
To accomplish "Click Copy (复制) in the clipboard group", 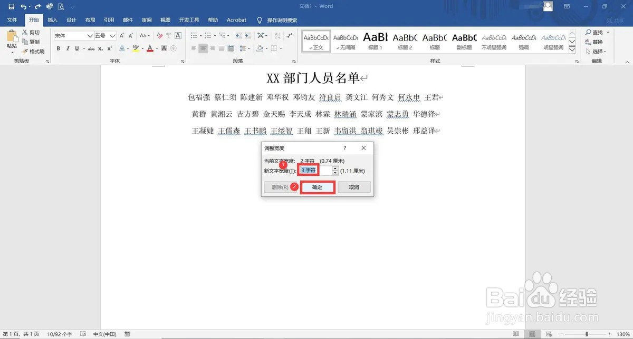I will pyautogui.click(x=31, y=42).
